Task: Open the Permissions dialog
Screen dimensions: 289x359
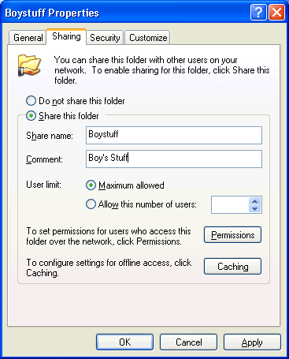Action: [232, 234]
